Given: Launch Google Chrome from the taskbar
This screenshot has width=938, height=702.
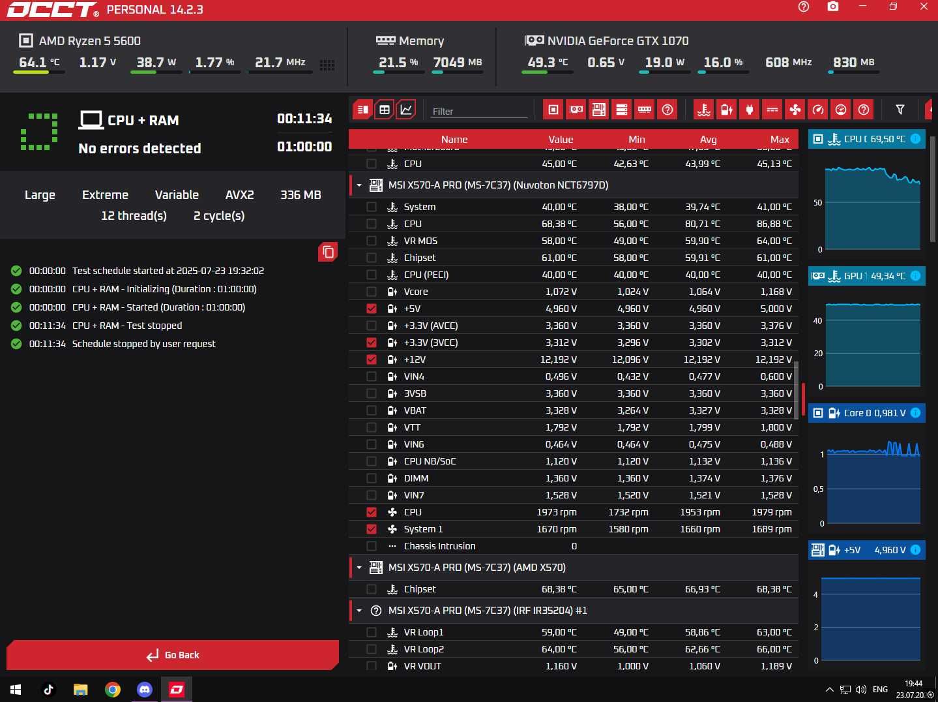Looking at the screenshot, I should click(x=113, y=690).
